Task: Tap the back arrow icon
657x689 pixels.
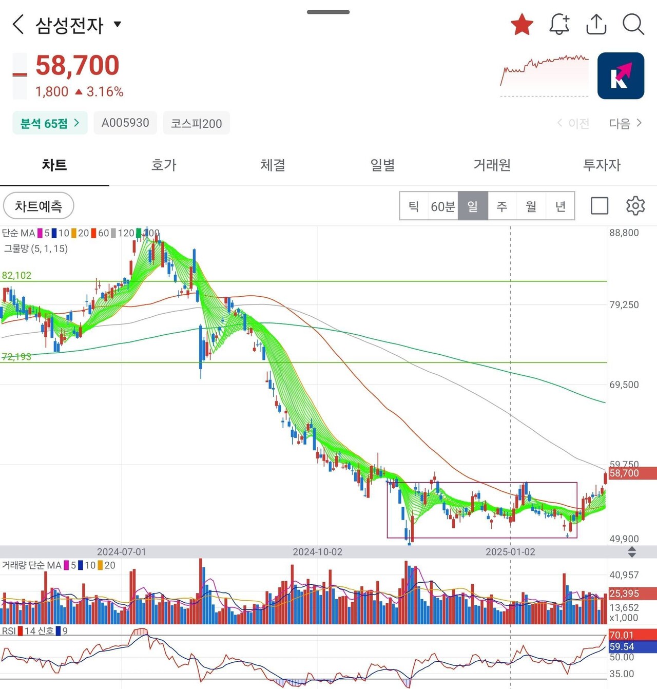Action: (x=18, y=24)
